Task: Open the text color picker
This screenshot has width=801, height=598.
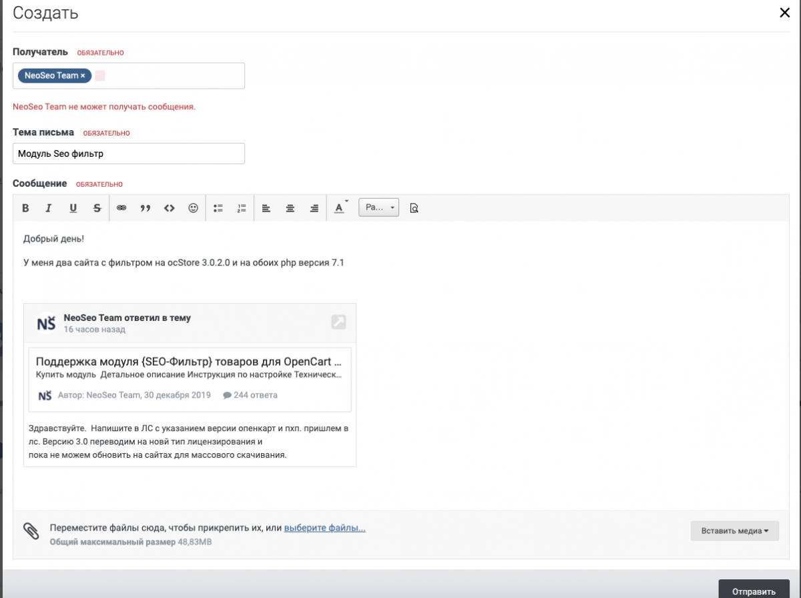Action: [340, 208]
